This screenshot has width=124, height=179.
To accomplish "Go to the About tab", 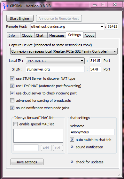I will tap(89, 35).
